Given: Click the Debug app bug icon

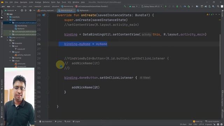Looking at the screenshot, I should (177, 6).
